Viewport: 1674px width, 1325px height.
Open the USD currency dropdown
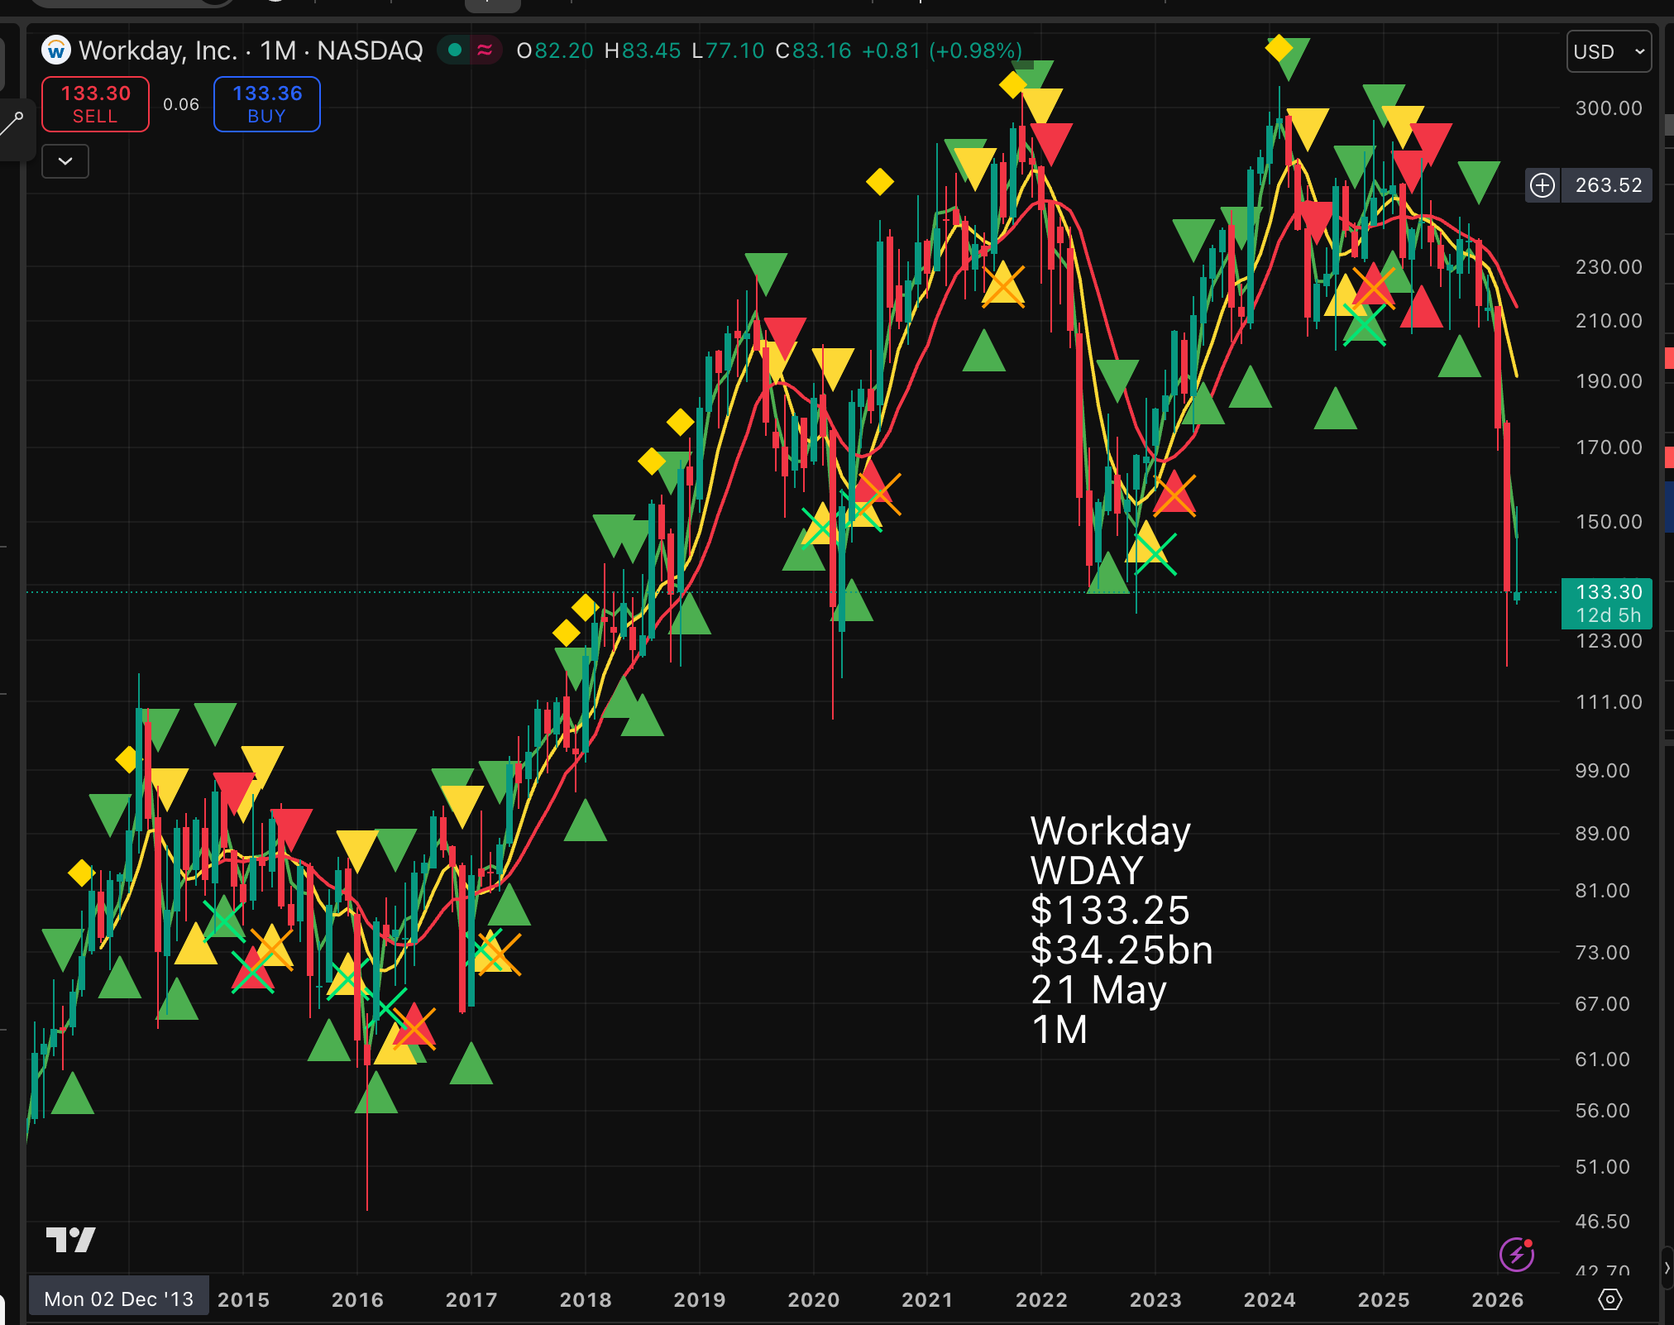[1608, 51]
